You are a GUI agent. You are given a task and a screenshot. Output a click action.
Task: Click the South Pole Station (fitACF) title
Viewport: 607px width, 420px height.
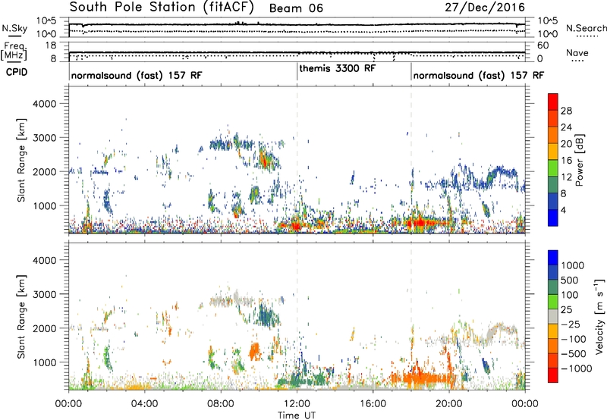tap(162, 8)
